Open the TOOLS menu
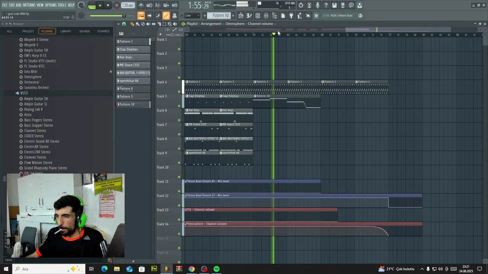 (x=62, y=5)
